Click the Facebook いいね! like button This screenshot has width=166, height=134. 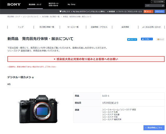[147, 39]
